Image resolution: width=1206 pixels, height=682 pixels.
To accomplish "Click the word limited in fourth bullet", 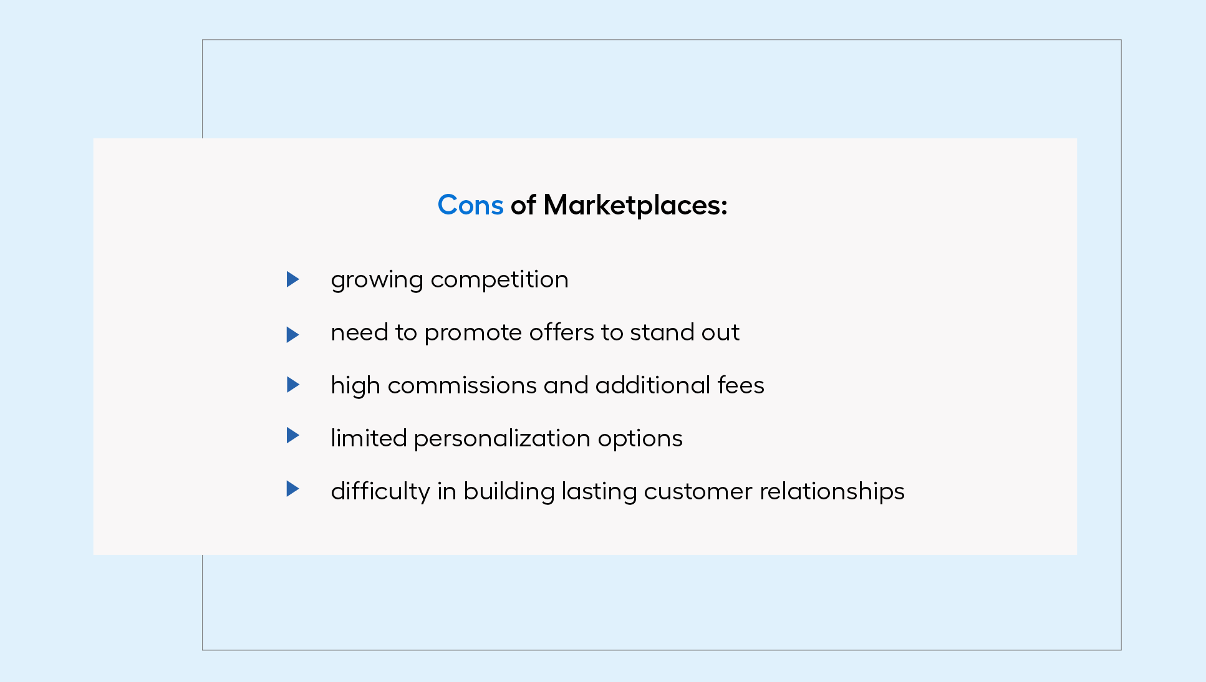I will [369, 438].
